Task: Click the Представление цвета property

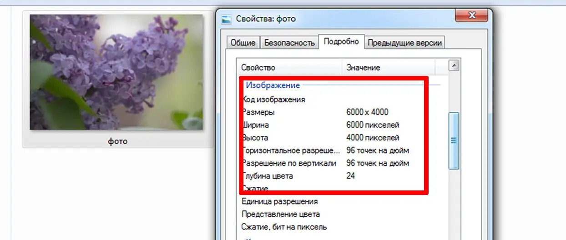Action: 281,214
